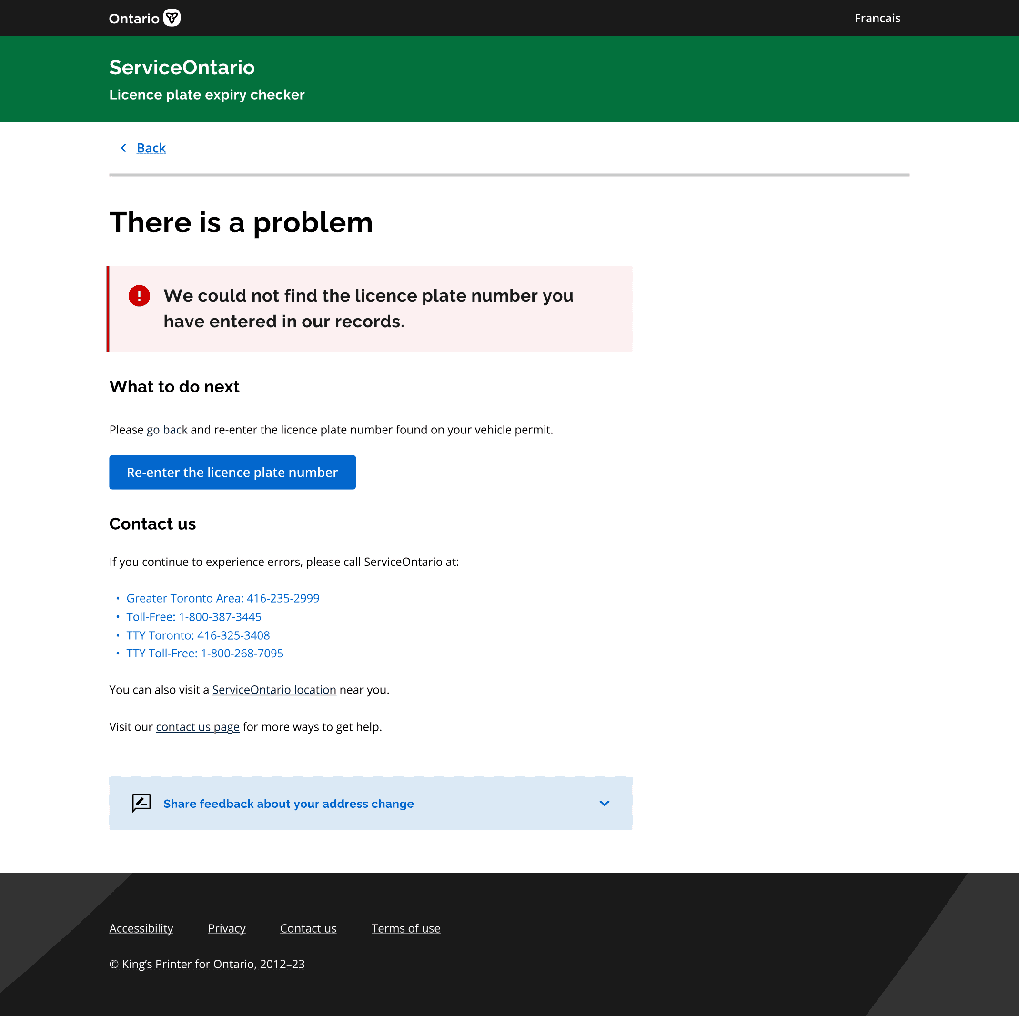Open the ServiceOntario location link
The image size is (1019, 1016).
pos(274,690)
